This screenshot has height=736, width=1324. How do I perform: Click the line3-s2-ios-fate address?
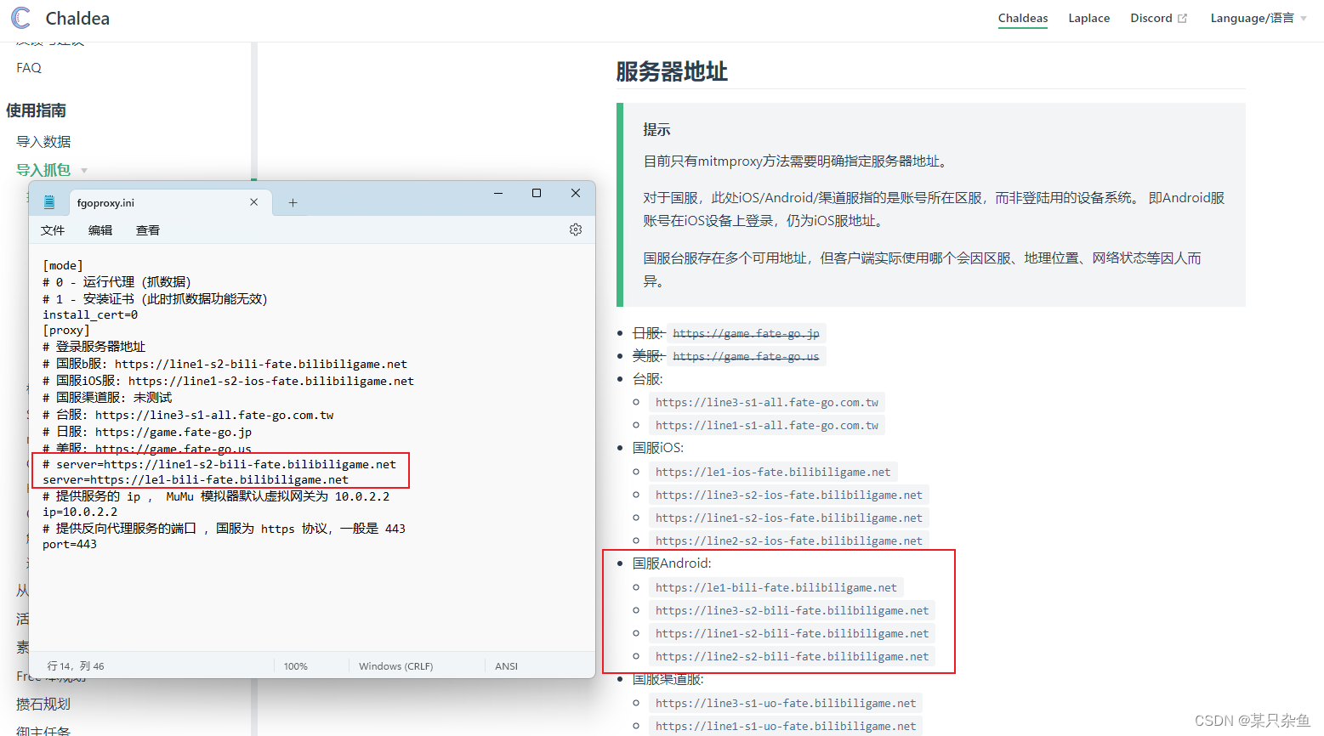[x=789, y=495]
